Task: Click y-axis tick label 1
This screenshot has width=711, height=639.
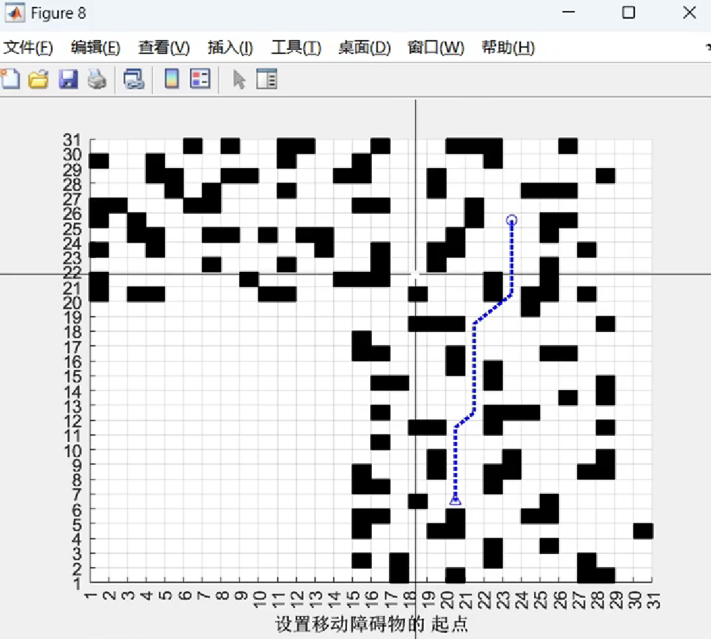Action: 77,584
